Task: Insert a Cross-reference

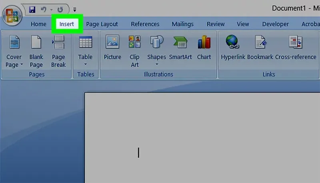Action: (296, 47)
